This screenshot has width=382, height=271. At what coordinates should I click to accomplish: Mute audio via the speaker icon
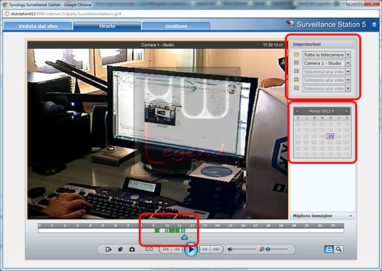[230, 250]
